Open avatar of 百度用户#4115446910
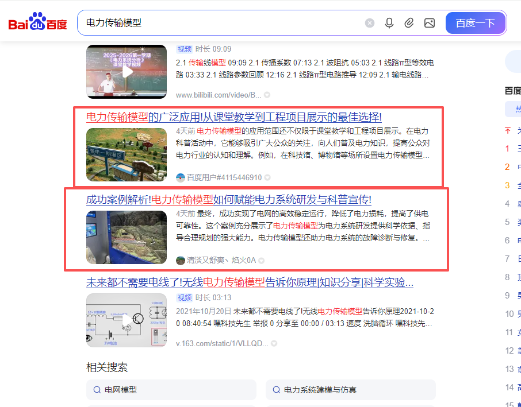Image resolution: width=521 pixels, height=407 pixels. tap(181, 178)
